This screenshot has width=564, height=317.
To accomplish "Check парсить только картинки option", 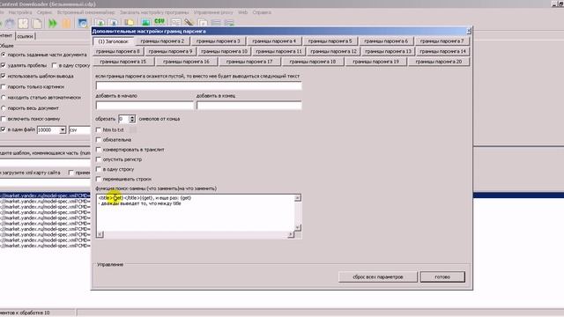I will 4,86.
